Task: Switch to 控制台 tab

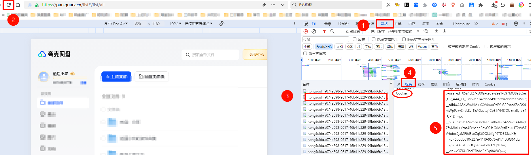Action: click(x=343, y=24)
